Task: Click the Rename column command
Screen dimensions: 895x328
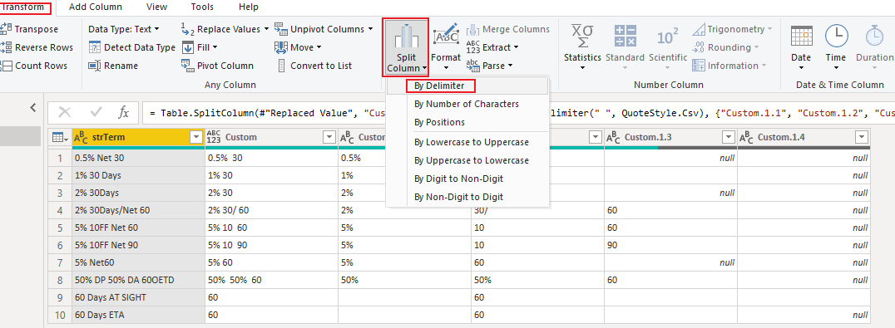Action: click(113, 66)
